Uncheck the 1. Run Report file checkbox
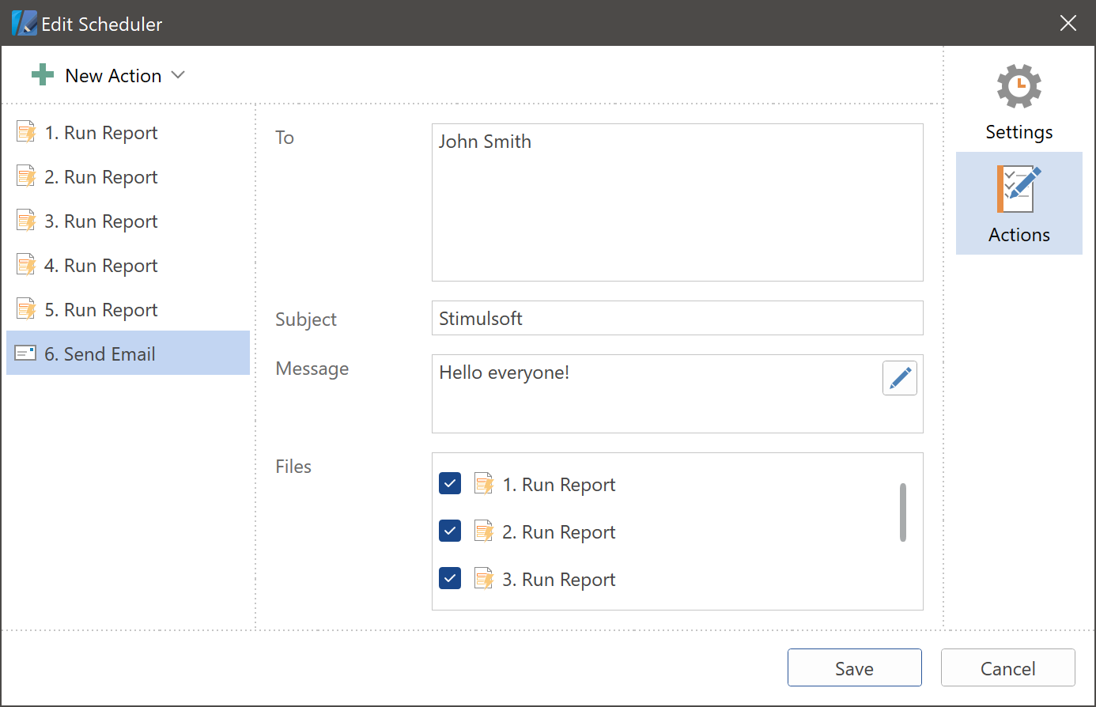 point(450,483)
